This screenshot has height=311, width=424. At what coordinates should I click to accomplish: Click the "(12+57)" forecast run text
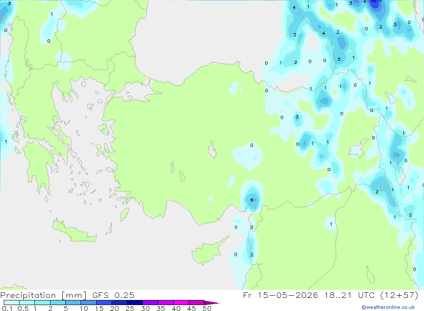(399, 295)
